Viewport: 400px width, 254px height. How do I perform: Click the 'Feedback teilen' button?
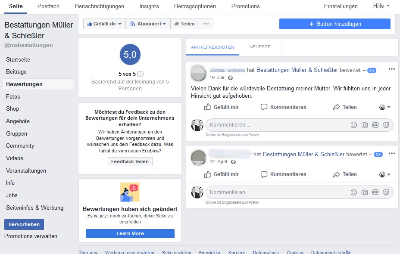point(130,162)
